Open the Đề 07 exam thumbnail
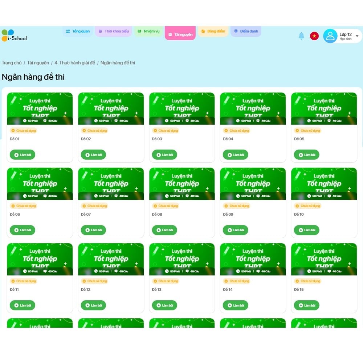The width and height of the screenshot is (363, 363). pyautogui.click(x=111, y=184)
